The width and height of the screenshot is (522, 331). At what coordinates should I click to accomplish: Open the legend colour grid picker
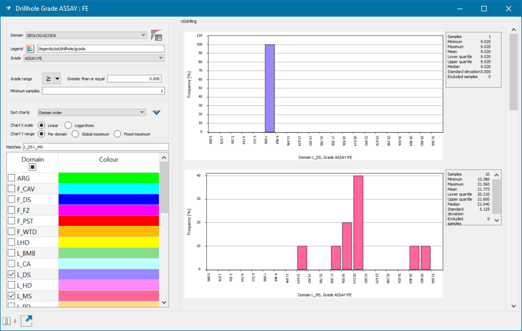30,48
